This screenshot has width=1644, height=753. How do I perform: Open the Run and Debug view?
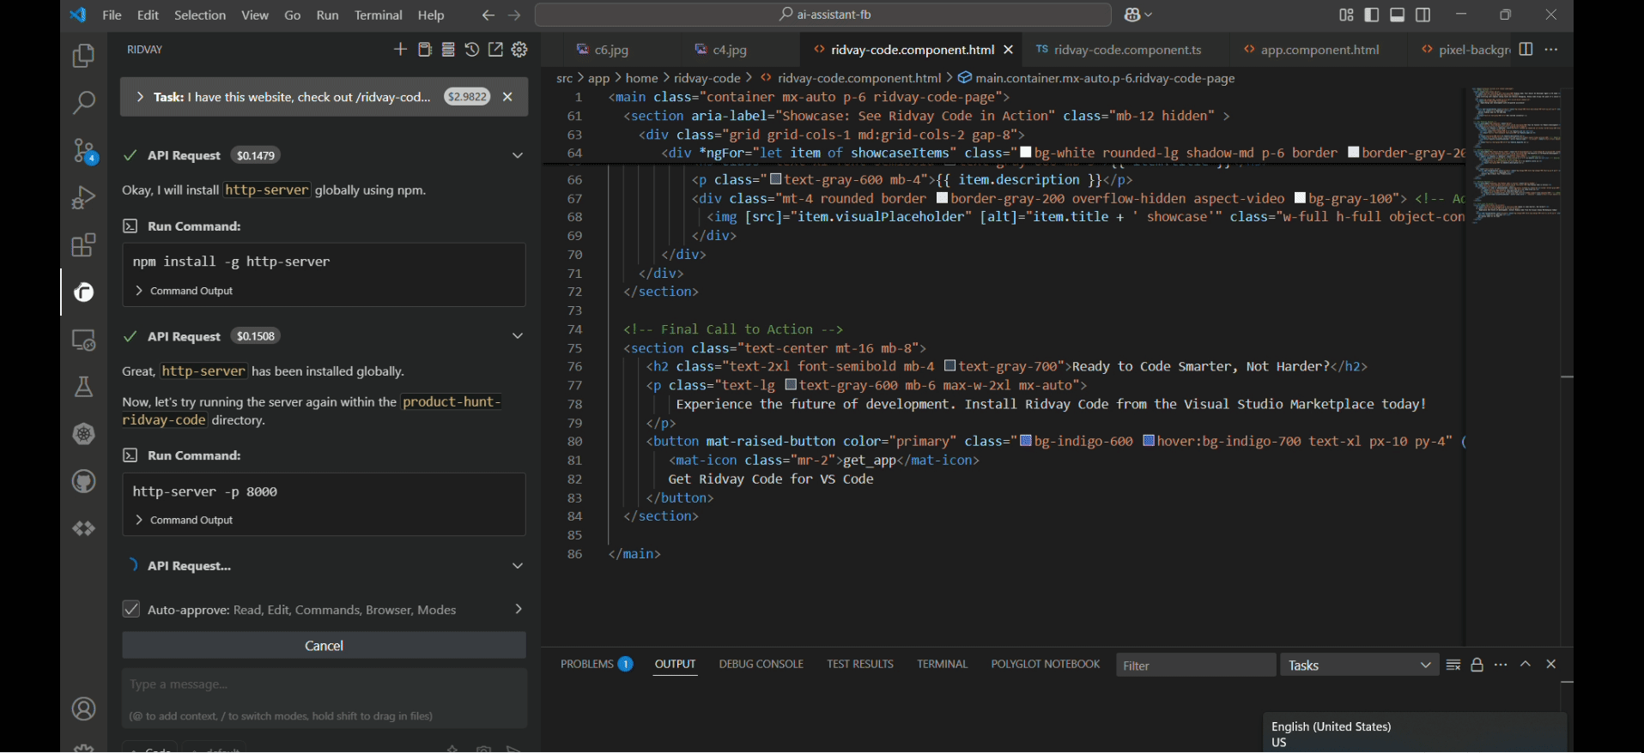tap(83, 198)
